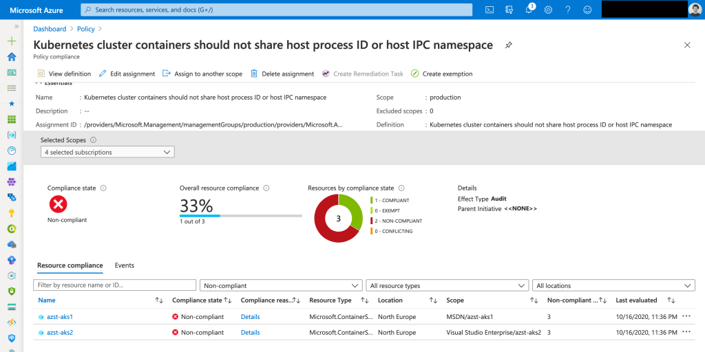The image size is (705, 352).
Task: Open All resources green grid icon
Action: [x=12, y=120]
